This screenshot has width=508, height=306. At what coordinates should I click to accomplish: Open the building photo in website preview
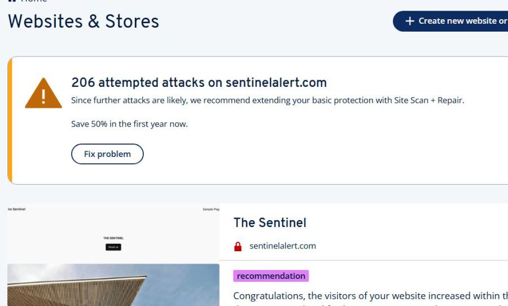pyautogui.click(x=113, y=285)
